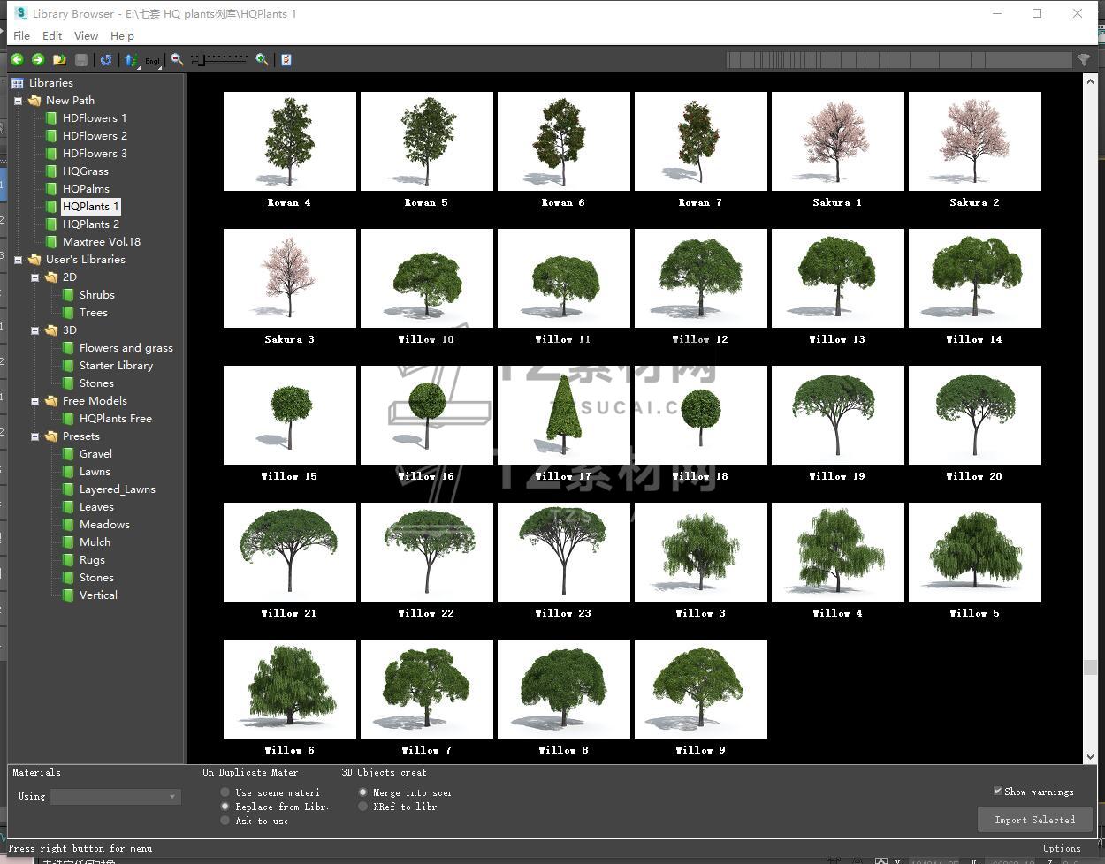Click the zoom in magnifier icon

pos(262,59)
